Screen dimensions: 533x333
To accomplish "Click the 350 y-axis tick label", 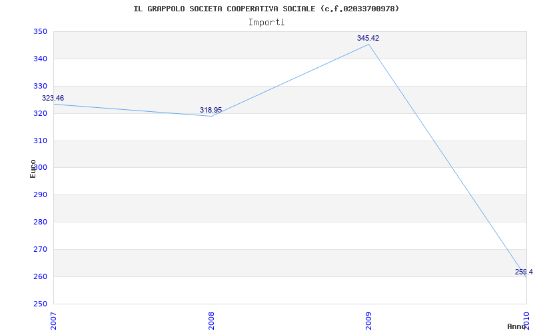I will click(x=40, y=31).
